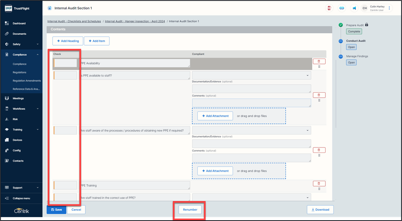Click the Add Heading button
This screenshot has width=402, height=221.
tap(68, 41)
